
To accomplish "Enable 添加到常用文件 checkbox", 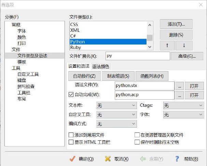I will pos(71,135).
